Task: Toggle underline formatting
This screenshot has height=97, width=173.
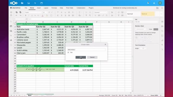Action: [32, 16]
